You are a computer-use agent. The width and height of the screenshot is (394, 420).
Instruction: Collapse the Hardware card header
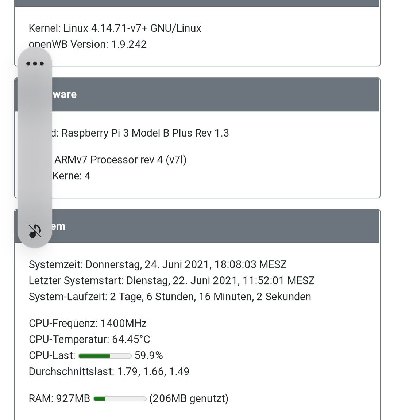[x=215, y=95]
